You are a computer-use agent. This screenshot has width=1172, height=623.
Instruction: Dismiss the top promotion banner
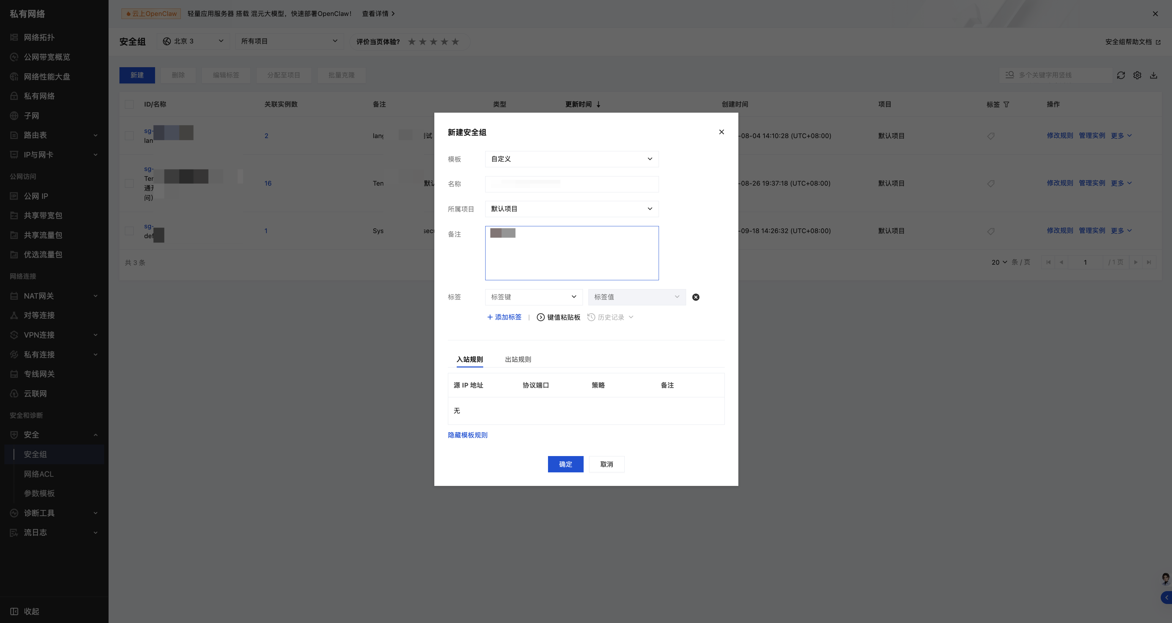pyautogui.click(x=1155, y=14)
